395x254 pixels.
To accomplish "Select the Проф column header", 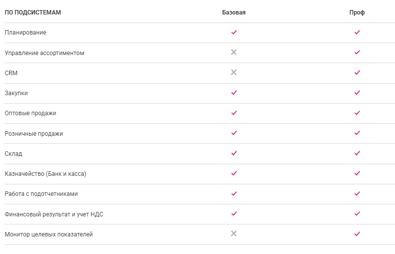I will coord(357,13).
